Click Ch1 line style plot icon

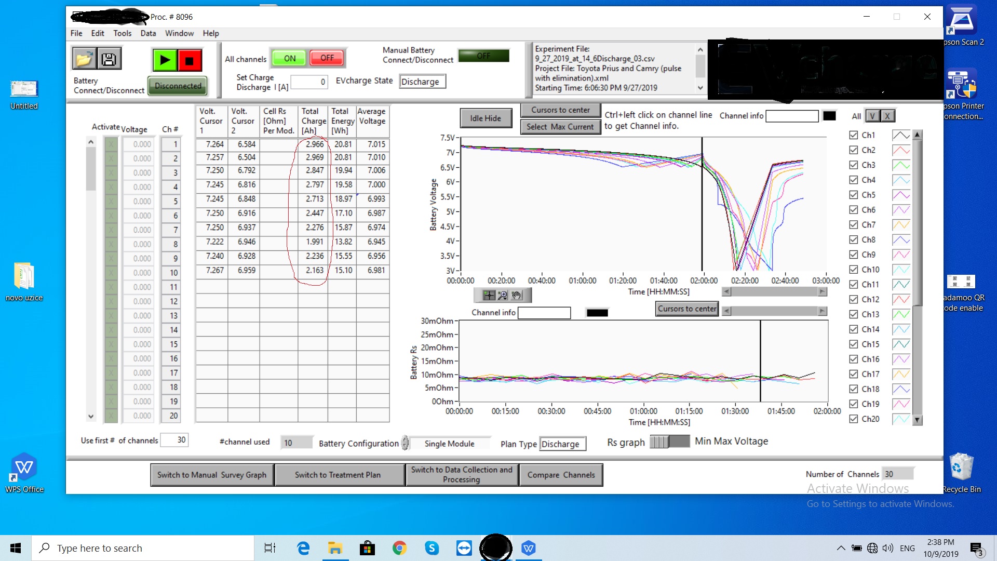tap(901, 135)
